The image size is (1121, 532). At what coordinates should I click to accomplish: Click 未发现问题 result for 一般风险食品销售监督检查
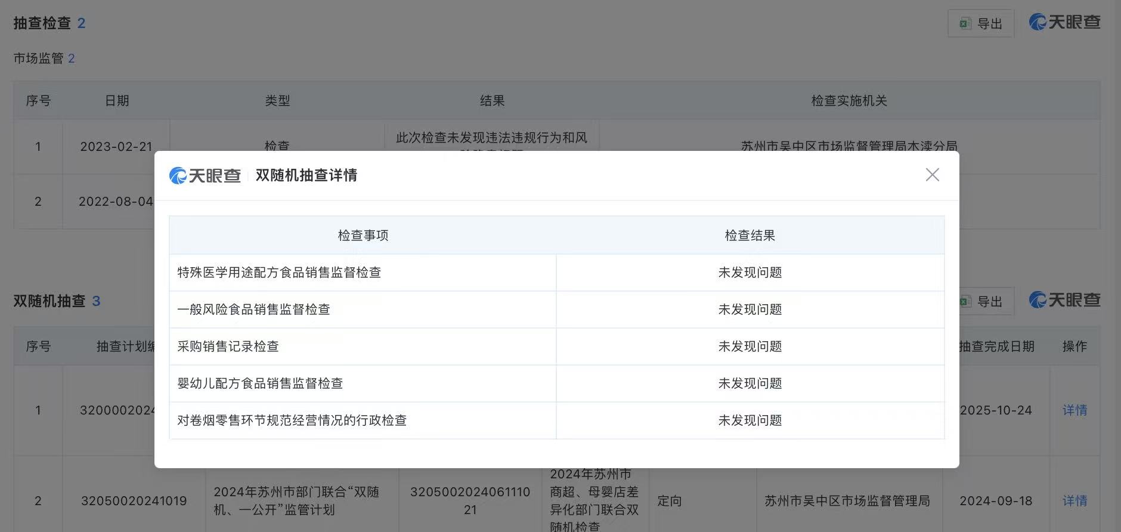tap(750, 310)
